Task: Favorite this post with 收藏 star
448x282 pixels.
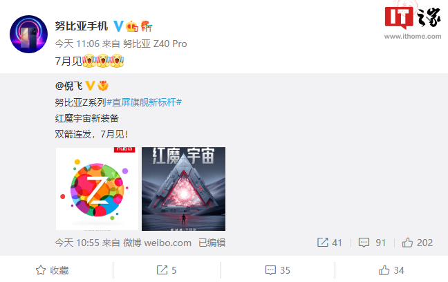Action: click(x=53, y=270)
